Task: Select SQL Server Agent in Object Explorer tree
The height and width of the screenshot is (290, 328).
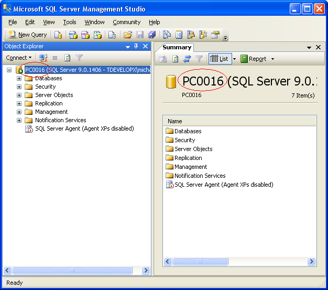Action: [84, 128]
